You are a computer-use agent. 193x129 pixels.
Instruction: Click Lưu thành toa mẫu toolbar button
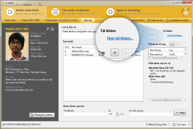coord(178,20)
